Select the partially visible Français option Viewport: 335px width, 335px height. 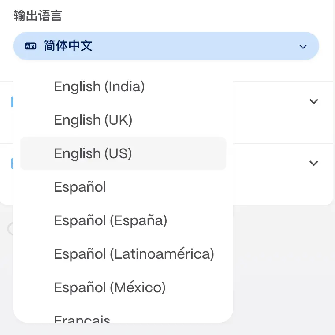(82, 319)
